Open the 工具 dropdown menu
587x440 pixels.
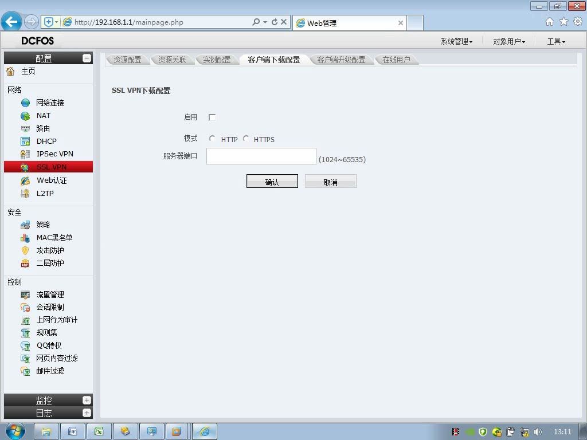point(556,41)
